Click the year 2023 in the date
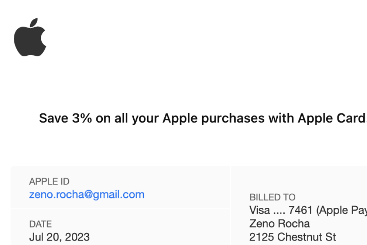 78,237
